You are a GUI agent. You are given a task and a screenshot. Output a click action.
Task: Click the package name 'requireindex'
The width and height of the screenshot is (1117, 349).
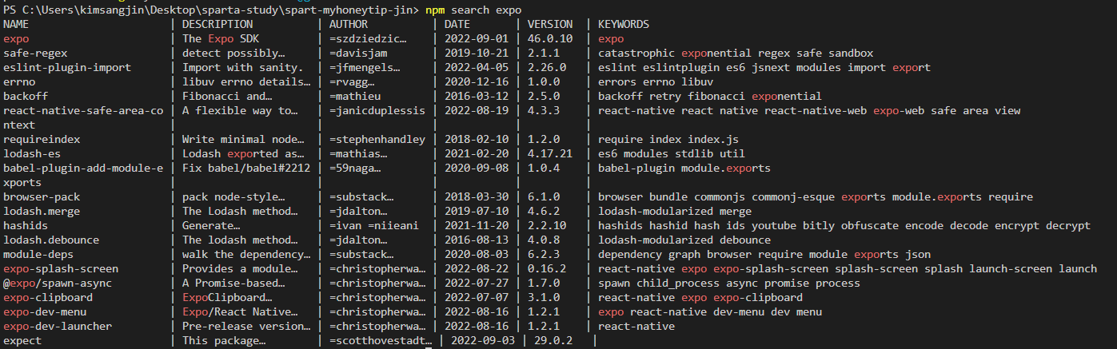click(42, 139)
